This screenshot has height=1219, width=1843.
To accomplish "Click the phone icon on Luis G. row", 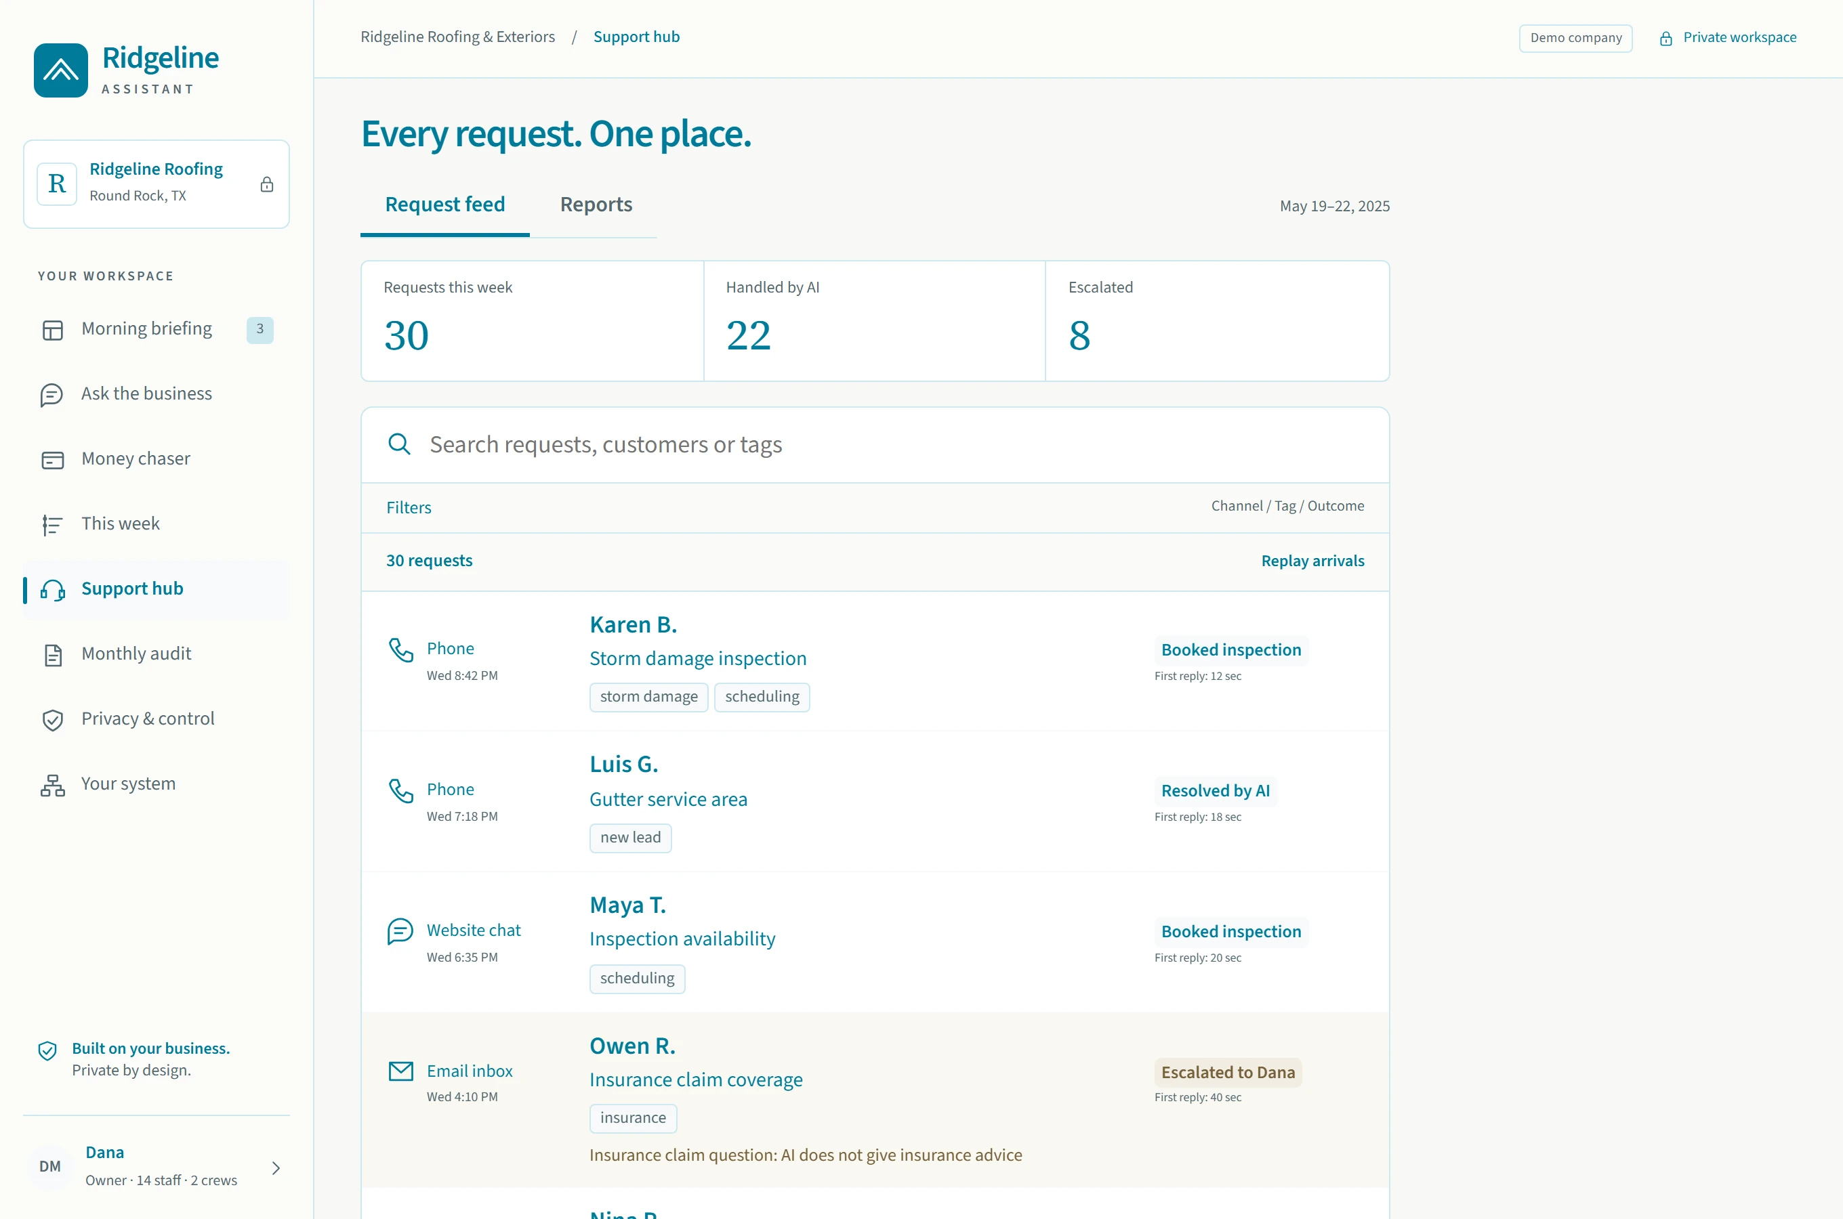I will [400, 790].
